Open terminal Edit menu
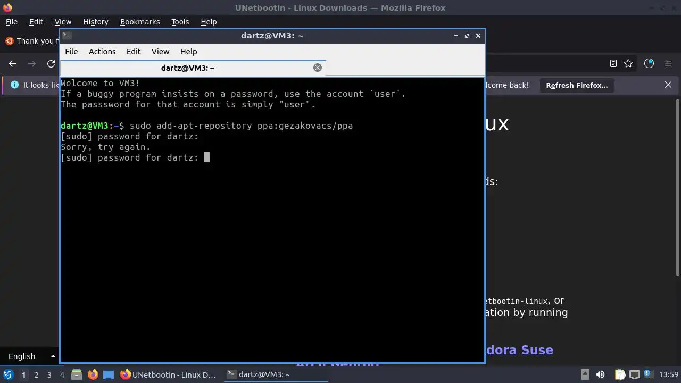The height and width of the screenshot is (383, 681). (x=134, y=52)
